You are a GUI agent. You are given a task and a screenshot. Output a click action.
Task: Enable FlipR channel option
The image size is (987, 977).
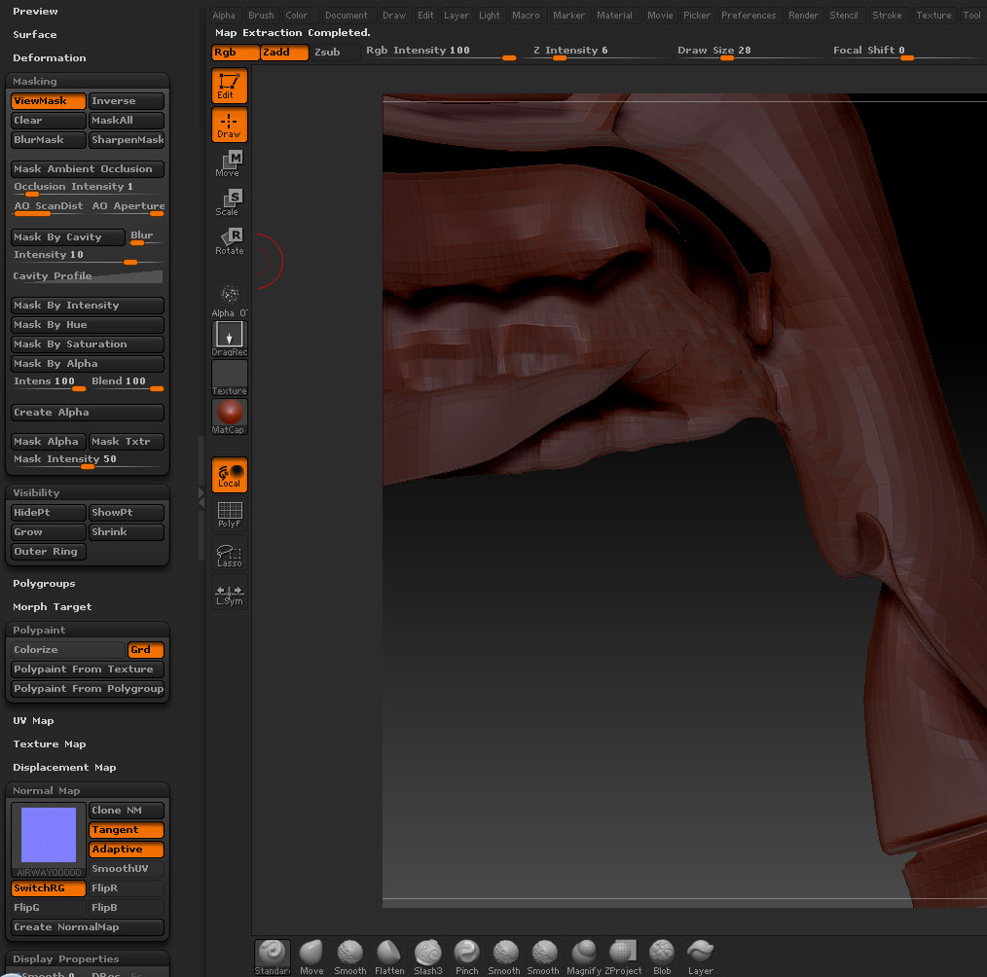(x=126, y=888)
